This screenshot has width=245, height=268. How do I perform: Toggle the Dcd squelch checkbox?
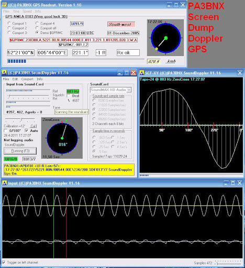(69, 96)
